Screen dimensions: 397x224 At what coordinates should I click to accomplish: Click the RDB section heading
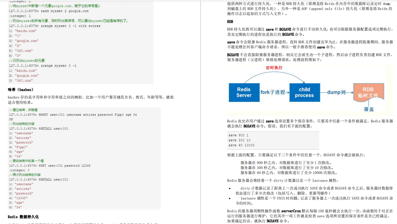229,21
